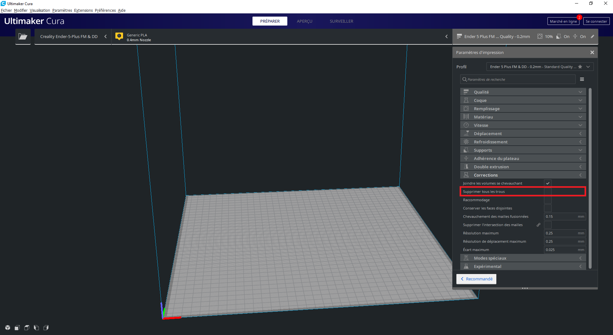Click Se connecter button

[x=596, y=21]
